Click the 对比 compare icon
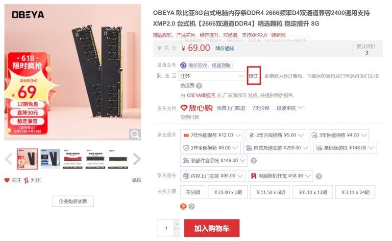The image size is (392, 241). [26, 180]
